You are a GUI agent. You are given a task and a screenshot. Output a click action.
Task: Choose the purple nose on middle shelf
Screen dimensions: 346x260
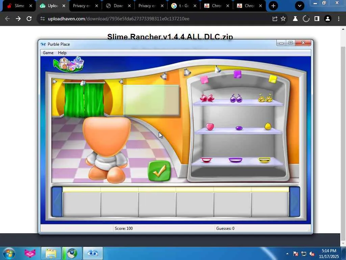click(239, 128)
